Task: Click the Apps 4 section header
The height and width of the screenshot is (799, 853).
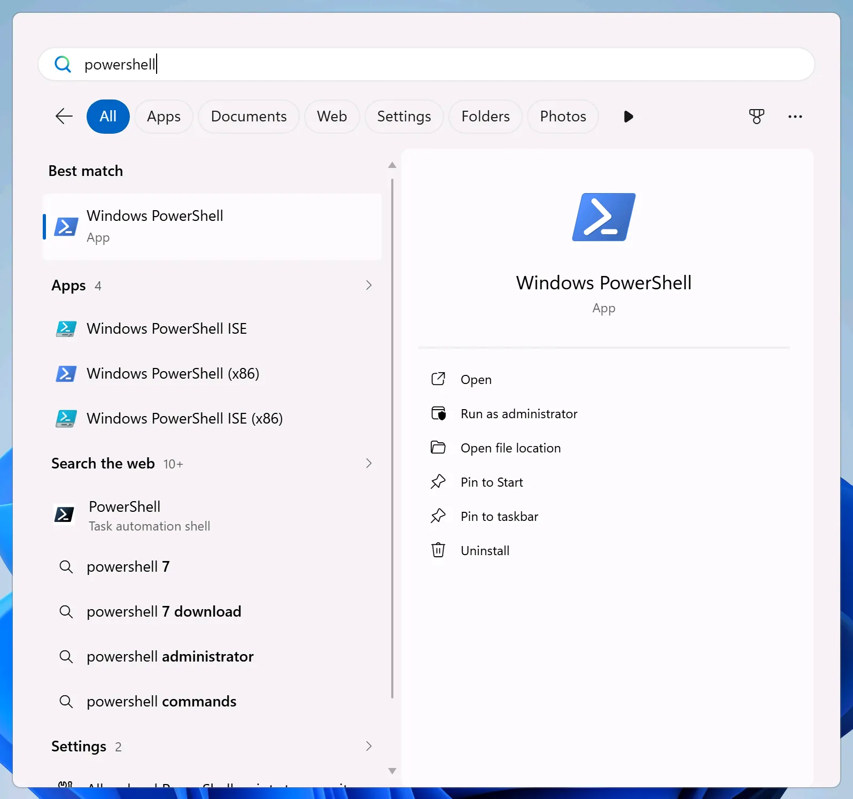Action: (76, 286)
